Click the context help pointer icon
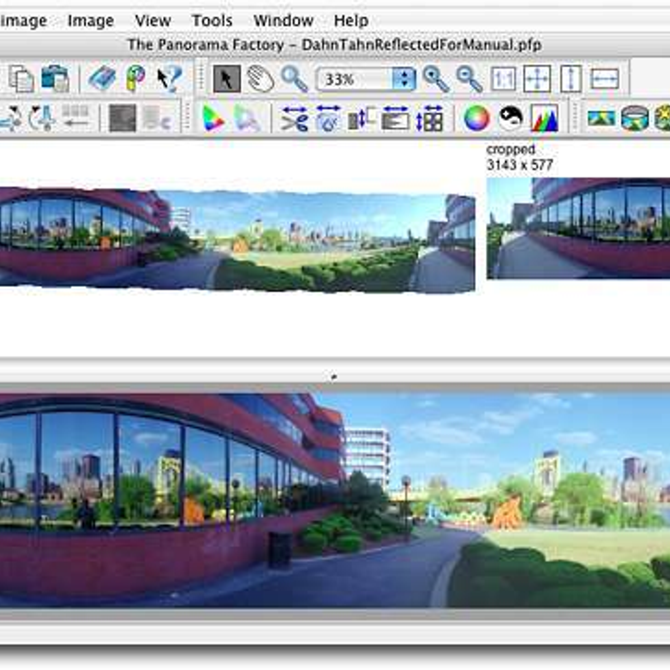670x670 pixels. (169, 79)
